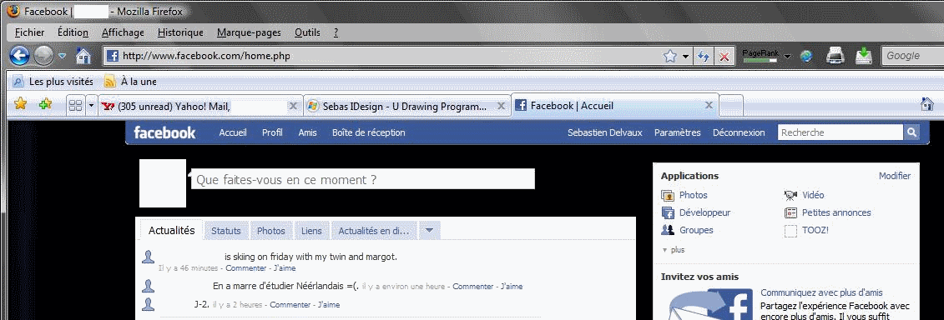Open the Historique menu
Viewport: 944px width, 320px height.
(x=180, y=32)
